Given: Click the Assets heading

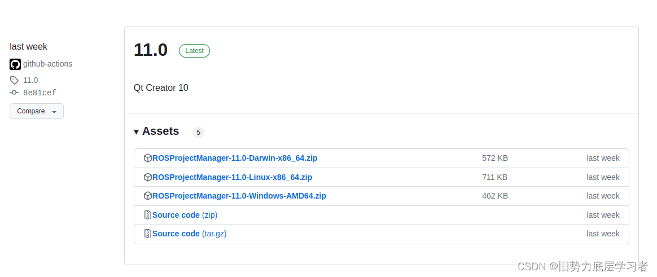Looking at the screenshot, I should click(x=160, y=131).
